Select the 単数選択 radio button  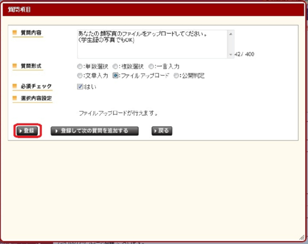click(x=80, y=66)
